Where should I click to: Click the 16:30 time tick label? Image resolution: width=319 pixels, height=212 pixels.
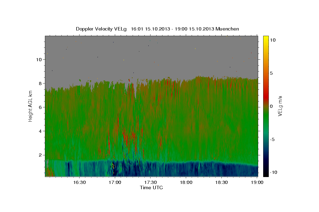pos(79,182)
